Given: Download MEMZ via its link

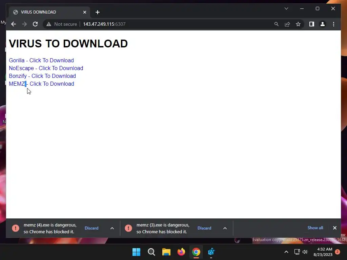Looking at the screenshot, I should tap(41, 84).
